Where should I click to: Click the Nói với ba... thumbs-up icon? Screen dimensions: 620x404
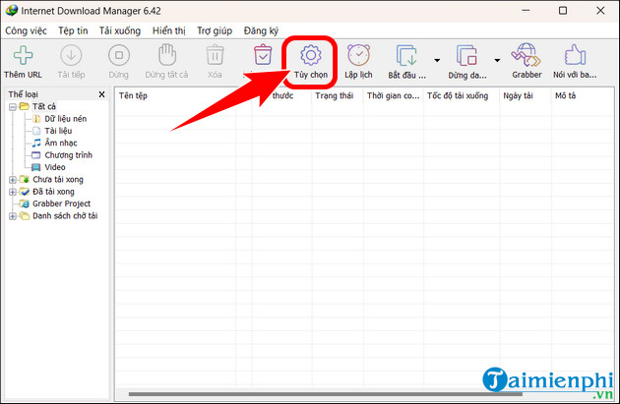coord(575,55)
